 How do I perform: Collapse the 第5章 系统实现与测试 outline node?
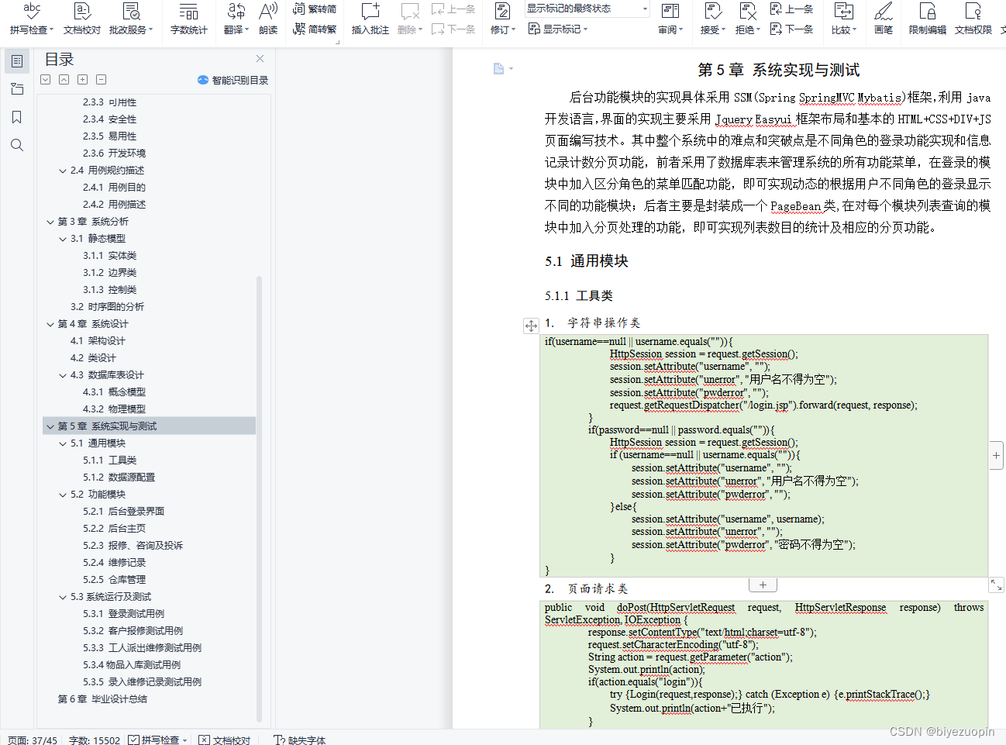tap(50, 426)
